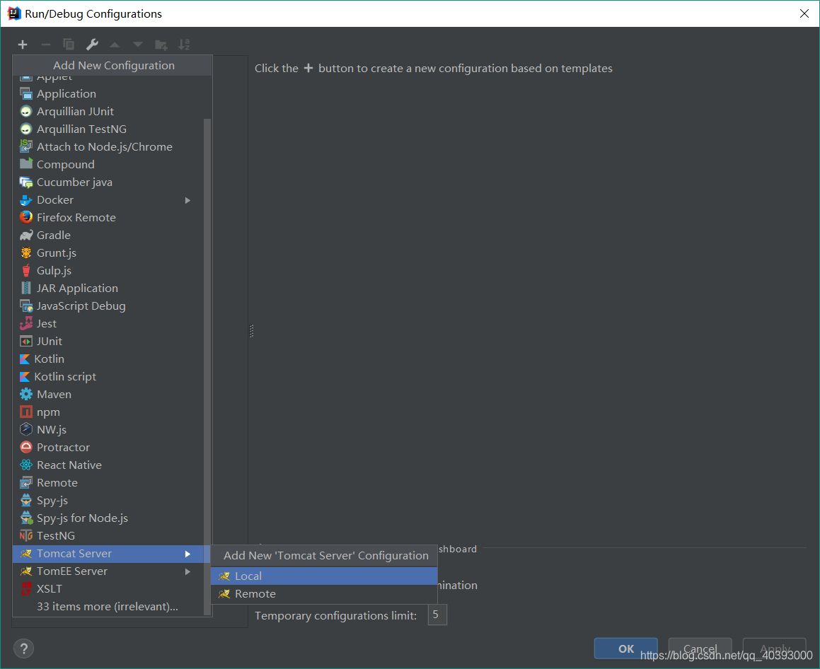Screen dimensions: 820x669
Task: Select JavaScript Debug entry
Action: point(108,306)
